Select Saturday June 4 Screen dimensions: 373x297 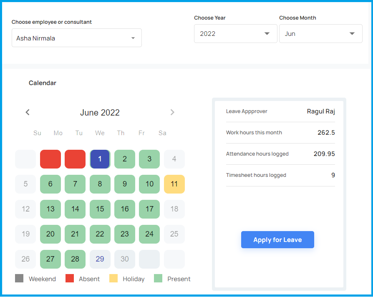(174, 159)
